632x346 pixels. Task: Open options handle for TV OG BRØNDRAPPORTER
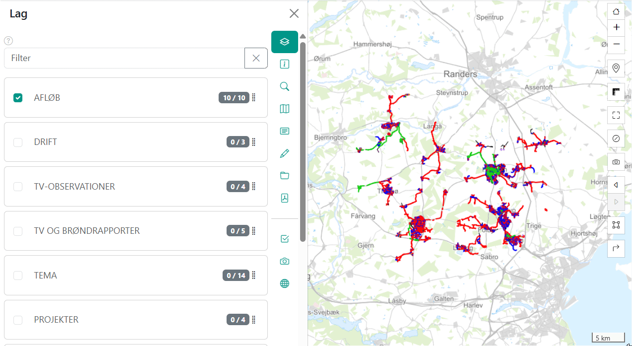tap(254, 231)
